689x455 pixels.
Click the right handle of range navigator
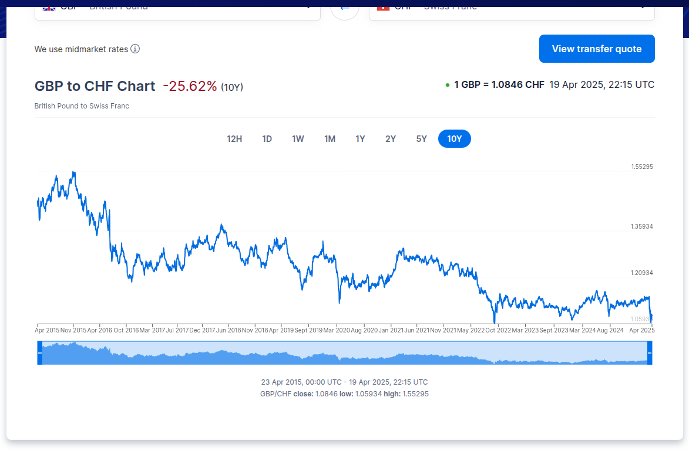650,352
